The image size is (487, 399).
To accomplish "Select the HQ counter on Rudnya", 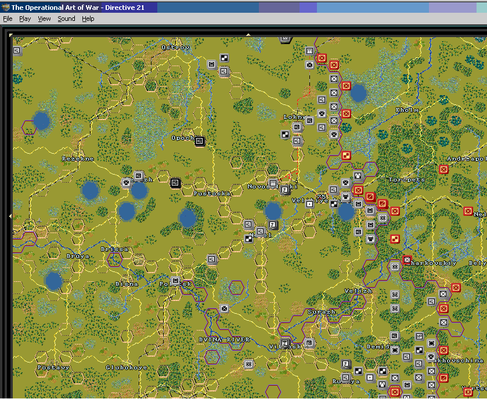I will click(346, 378).
